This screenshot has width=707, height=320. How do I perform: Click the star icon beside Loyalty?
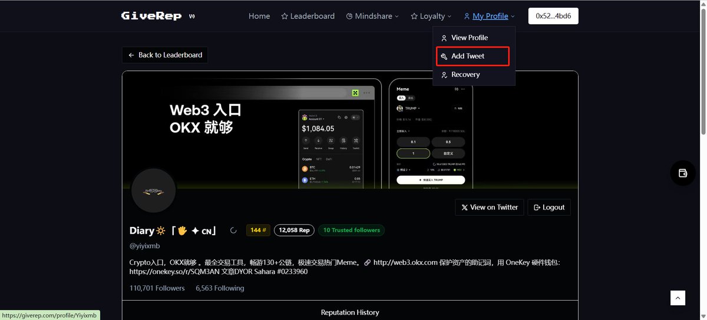414,16
